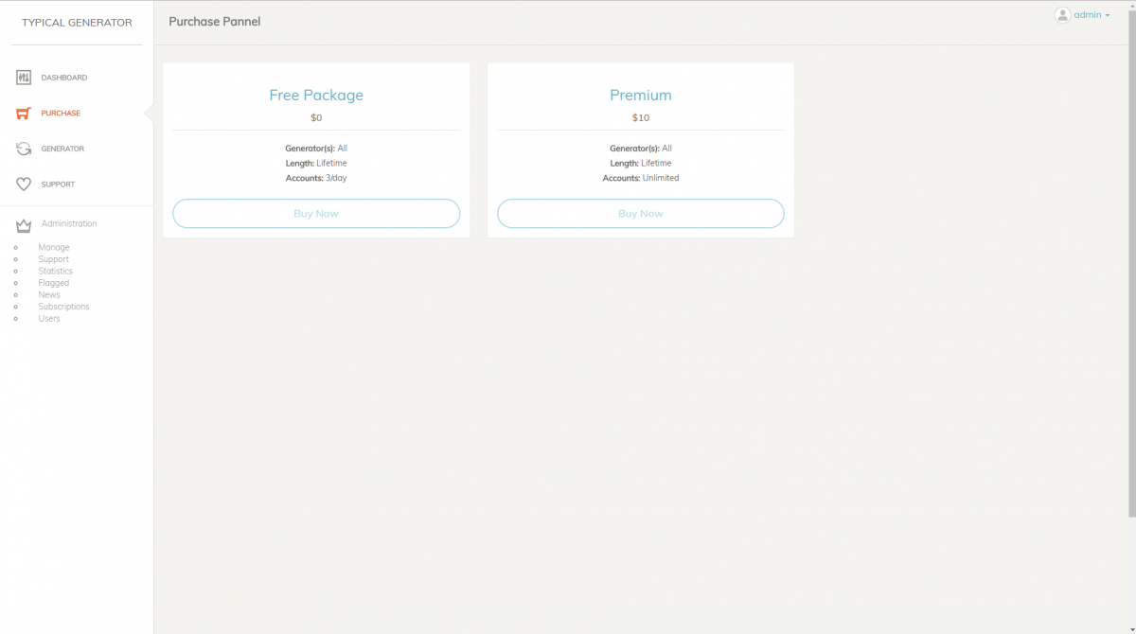
Task: Open the Manage administration link
Action: (54, 247)
